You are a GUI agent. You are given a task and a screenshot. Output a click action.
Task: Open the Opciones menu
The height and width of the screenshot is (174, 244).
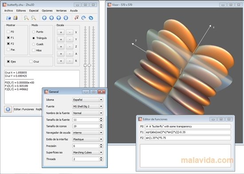click(x=47, y=11)
